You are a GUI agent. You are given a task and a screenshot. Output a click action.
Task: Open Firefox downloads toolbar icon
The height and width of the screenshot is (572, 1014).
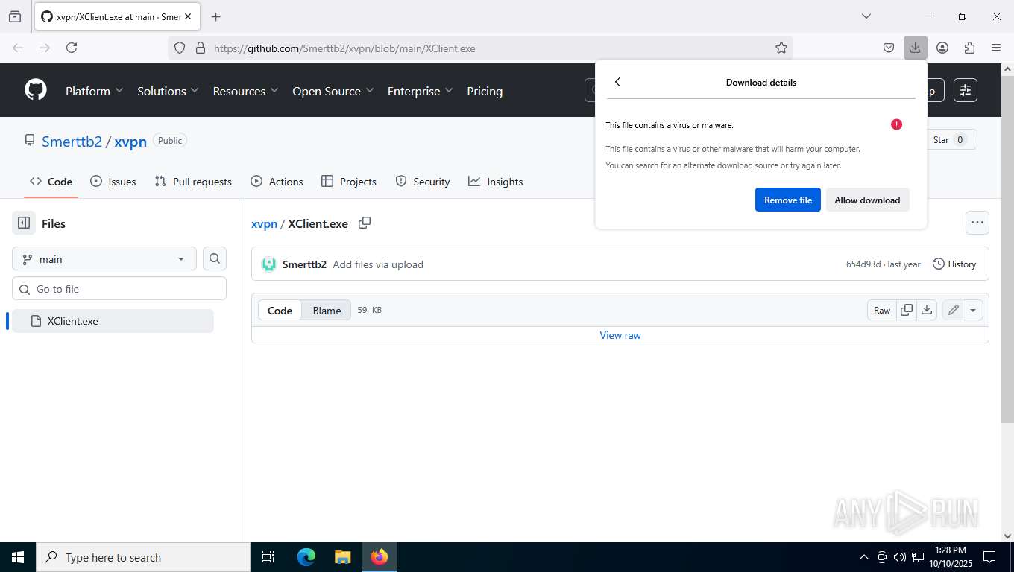tap(915, 48)
